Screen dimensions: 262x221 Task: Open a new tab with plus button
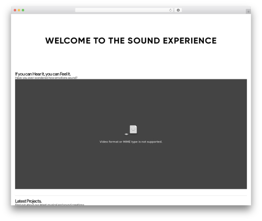(x=248, y=11)
